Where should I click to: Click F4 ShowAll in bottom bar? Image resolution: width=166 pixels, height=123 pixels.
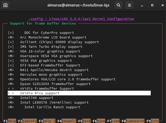coord(67,121)
